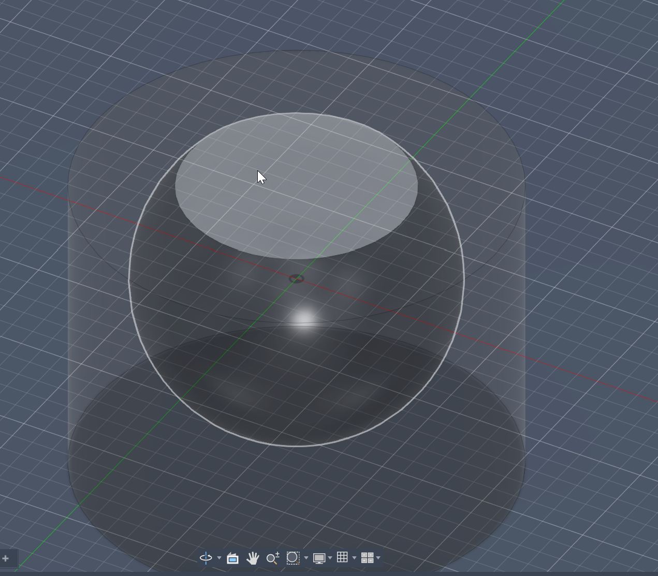The image size is (658, 576).
Task: Select the Pan tool
Action: tap(253, 558)
